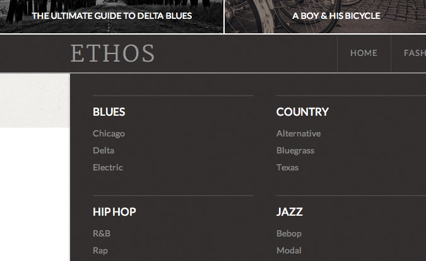Choose Rap under Hip Hop

tap(100, 250)
